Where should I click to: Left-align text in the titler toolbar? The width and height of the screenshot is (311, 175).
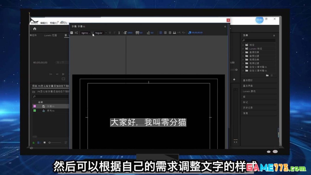(x=161, y=33)
